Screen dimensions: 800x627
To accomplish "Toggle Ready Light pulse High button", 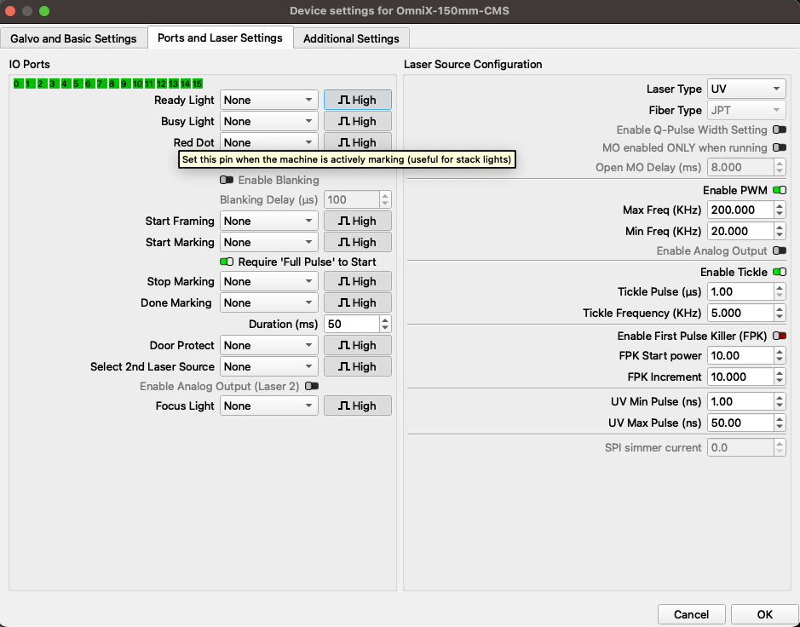I will (x=357, y=100).
